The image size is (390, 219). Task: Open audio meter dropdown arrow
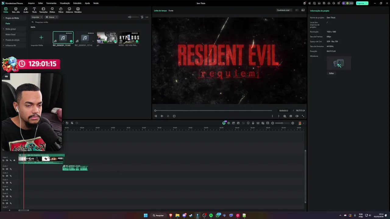coord(303,123)
